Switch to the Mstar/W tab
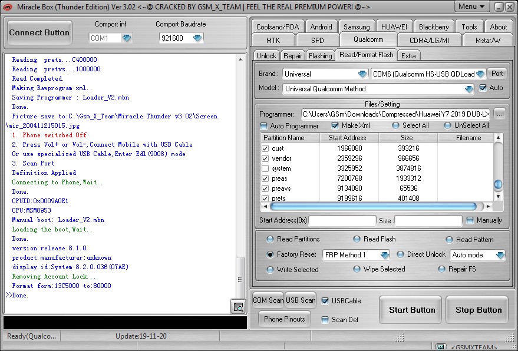 point(487,40)
